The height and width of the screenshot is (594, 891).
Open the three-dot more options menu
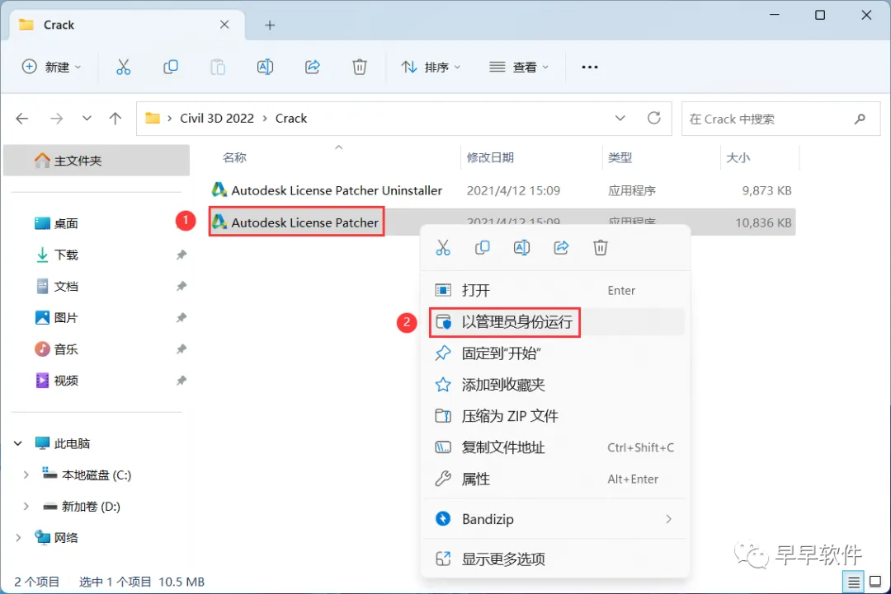pyautogui.click(x=590, y=67)
